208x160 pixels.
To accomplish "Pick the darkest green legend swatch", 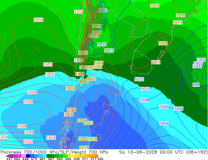I will (49, 156).
